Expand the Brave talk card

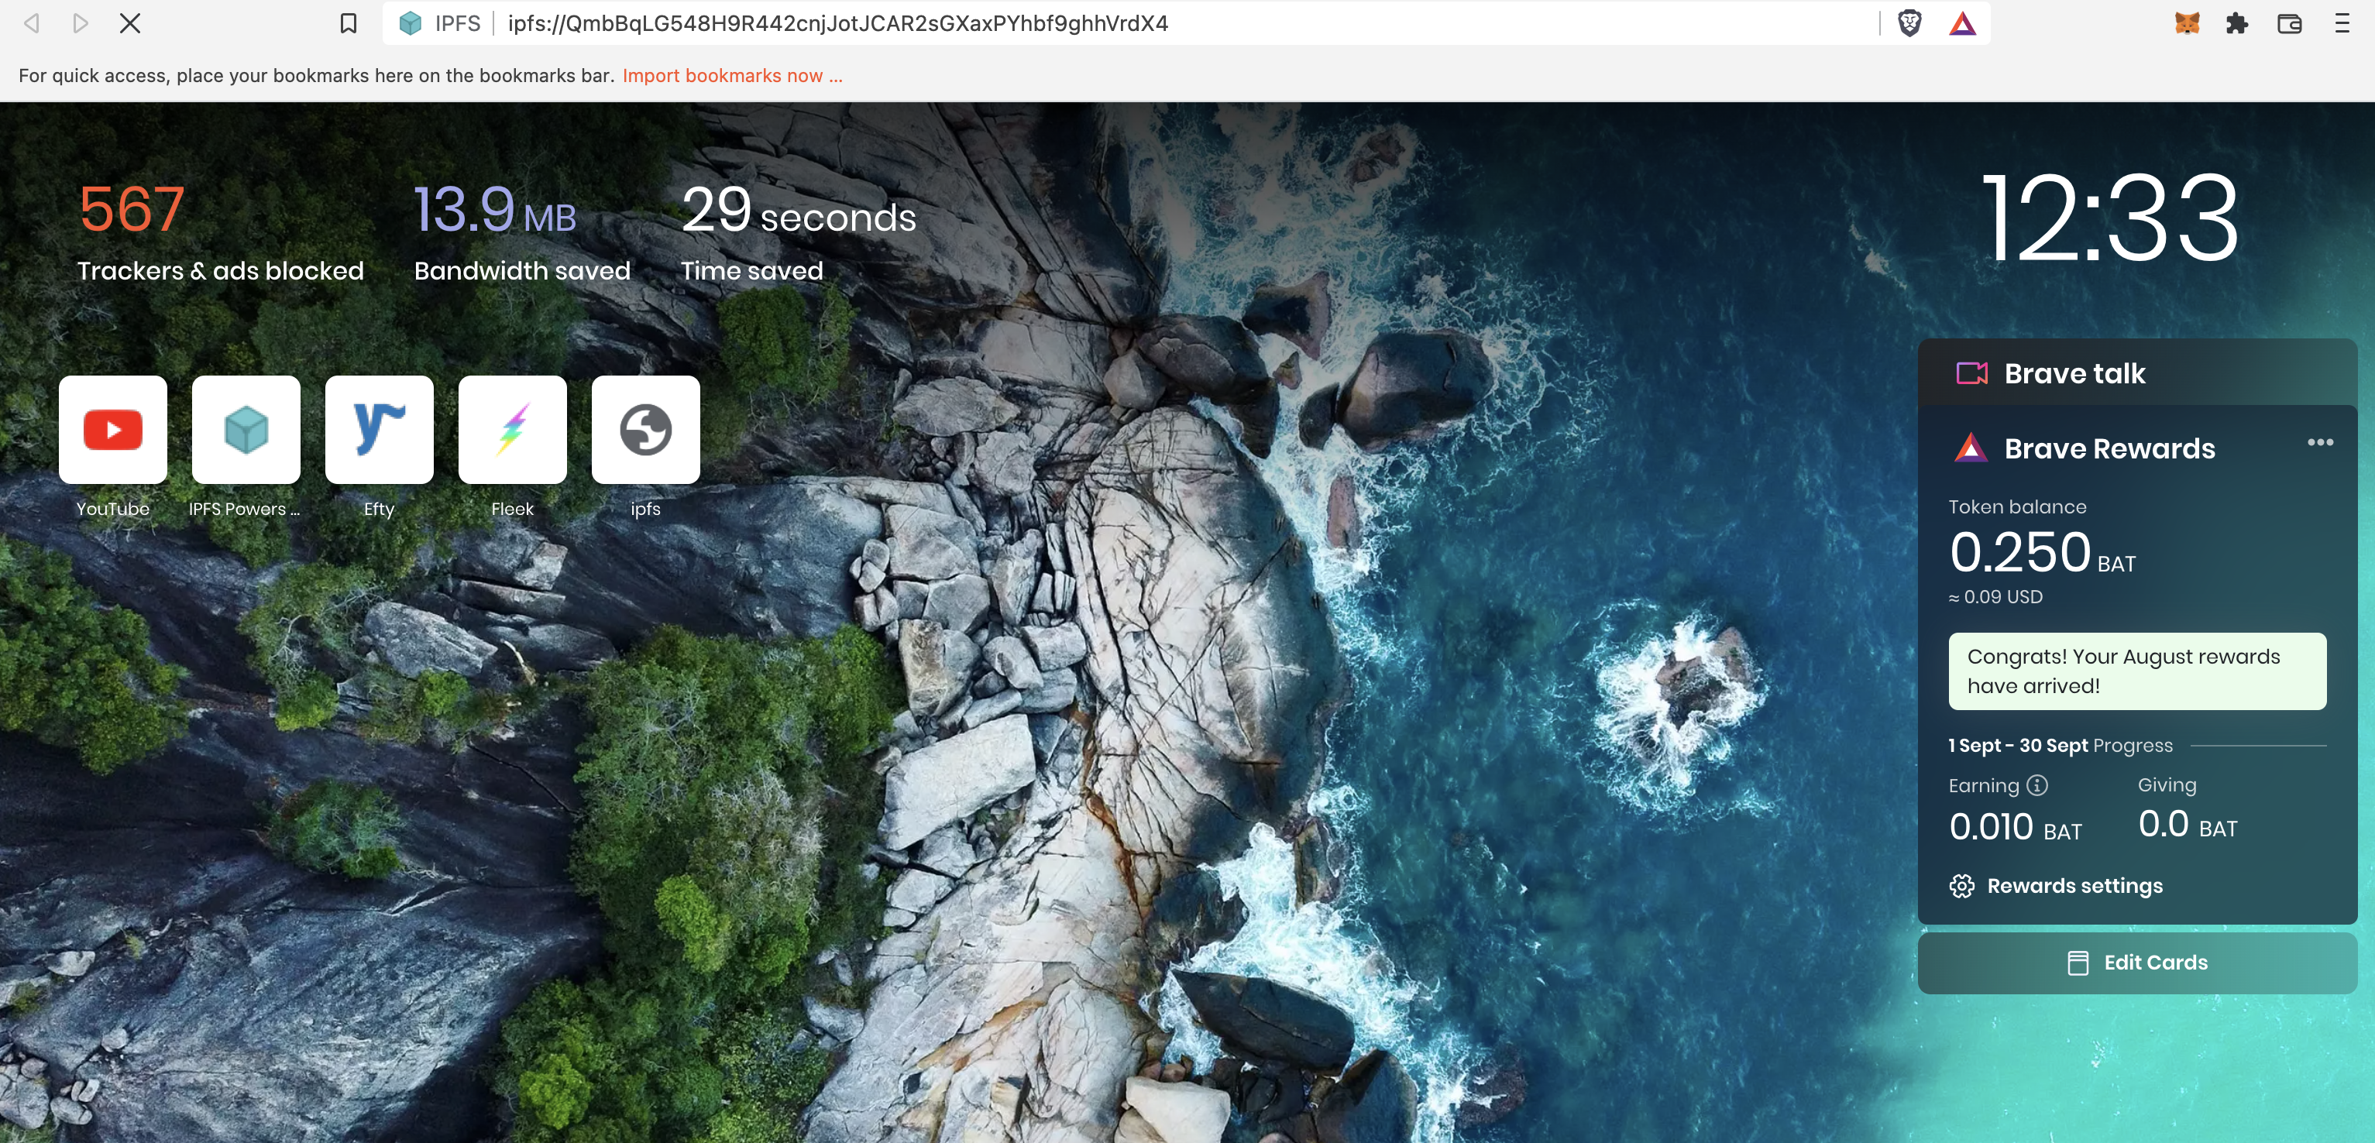2137,373
